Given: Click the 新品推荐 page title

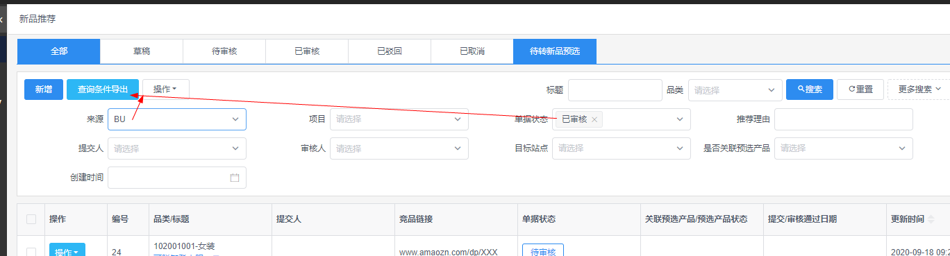Looking at the screenshot, I should pos(37,19).
